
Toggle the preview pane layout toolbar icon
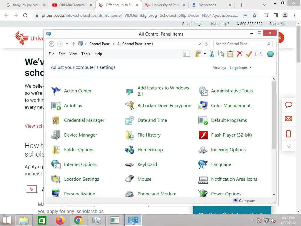[186, 54]
